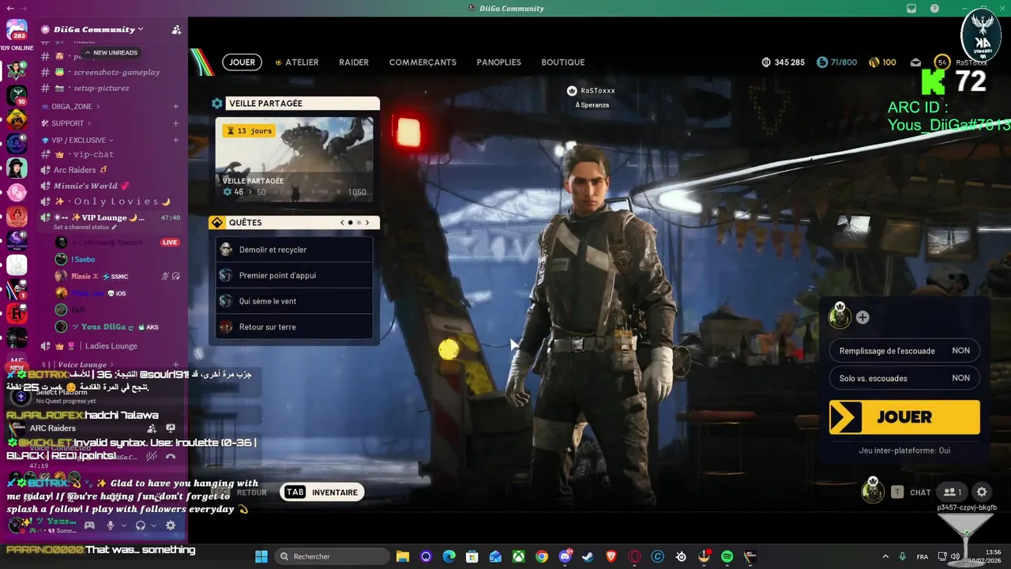Click Rechercher taskbar search box

(x=332, y=556)
